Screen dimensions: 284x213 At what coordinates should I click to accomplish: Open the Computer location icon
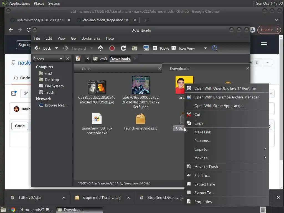tap(146, 48)
